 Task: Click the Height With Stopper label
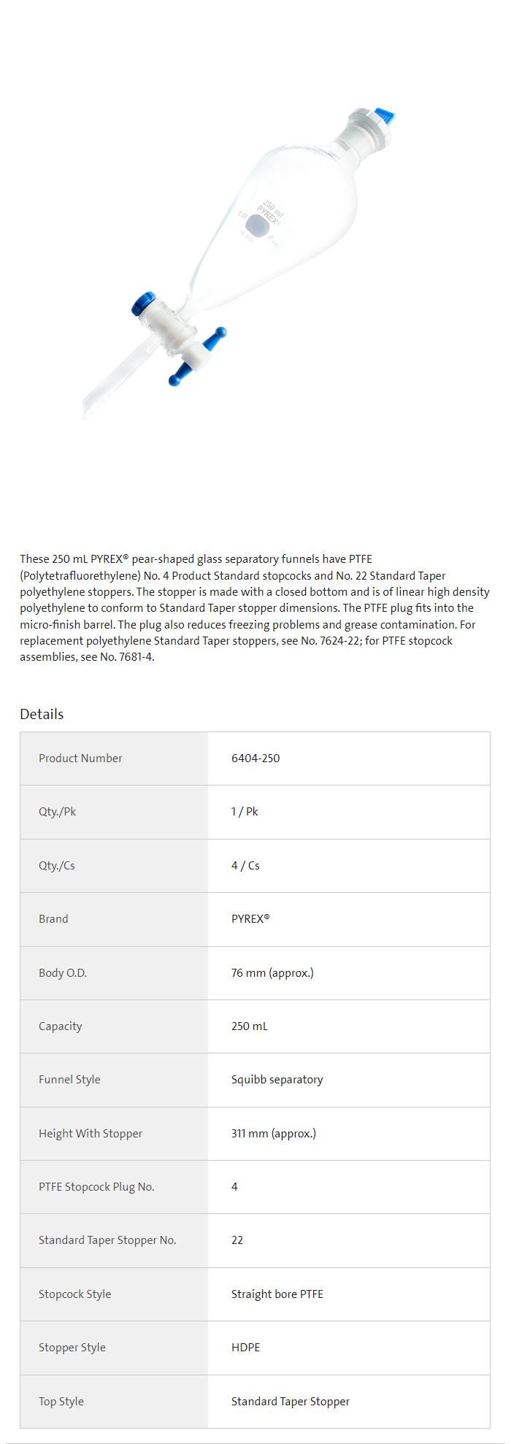(x=91, y=1134)
